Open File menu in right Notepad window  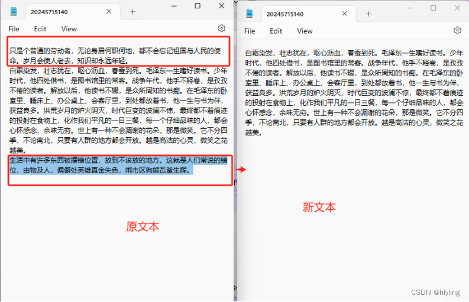tap(250, 31)
